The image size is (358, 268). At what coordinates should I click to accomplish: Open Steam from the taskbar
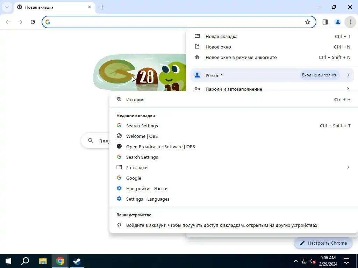click(x=77, y=261)
